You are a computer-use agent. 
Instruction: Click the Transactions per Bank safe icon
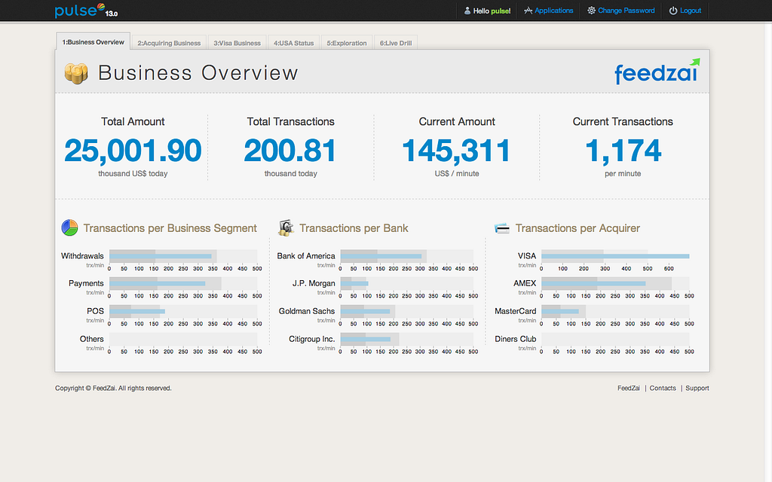(286, 227)
